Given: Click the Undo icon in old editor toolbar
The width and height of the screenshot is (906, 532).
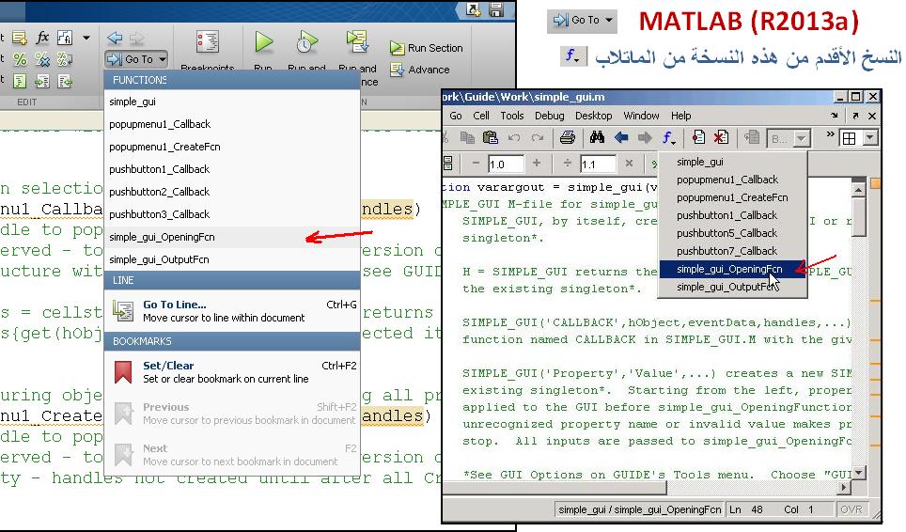Looking at the screenshot, I should click(514, 137).
